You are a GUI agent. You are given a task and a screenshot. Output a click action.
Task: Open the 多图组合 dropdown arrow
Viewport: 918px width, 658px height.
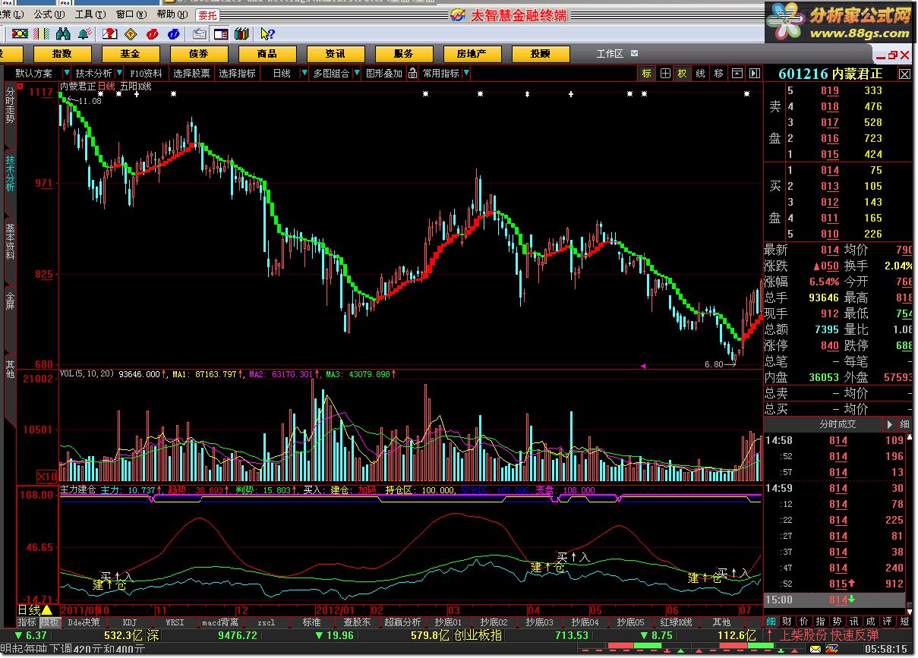355,74
